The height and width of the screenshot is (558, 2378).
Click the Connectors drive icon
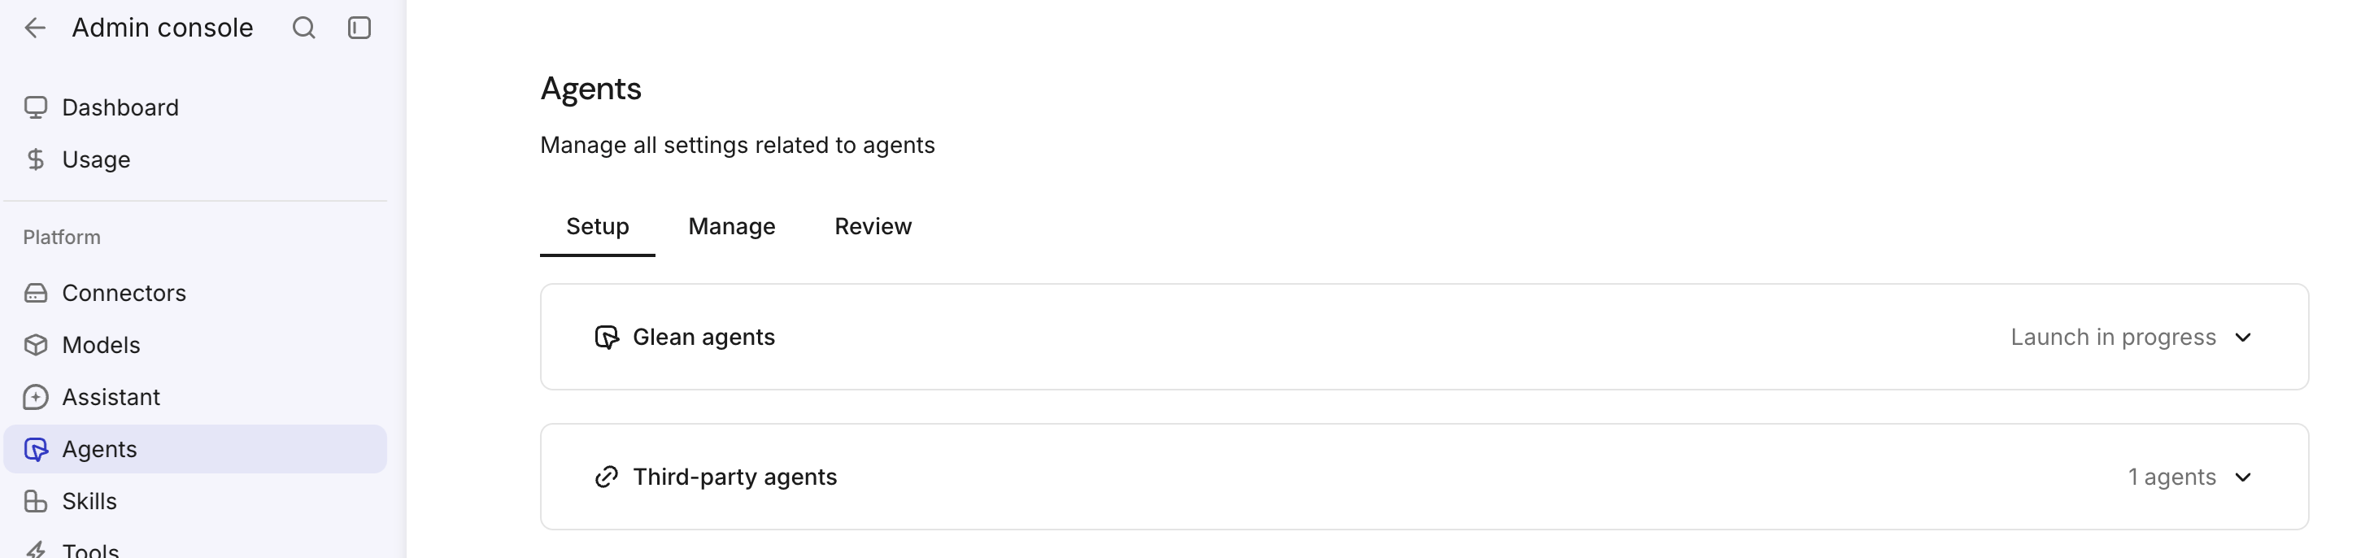35,293
